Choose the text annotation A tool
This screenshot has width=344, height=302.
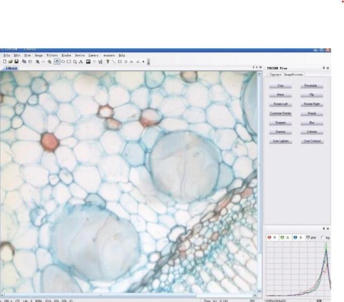[81, 62]
